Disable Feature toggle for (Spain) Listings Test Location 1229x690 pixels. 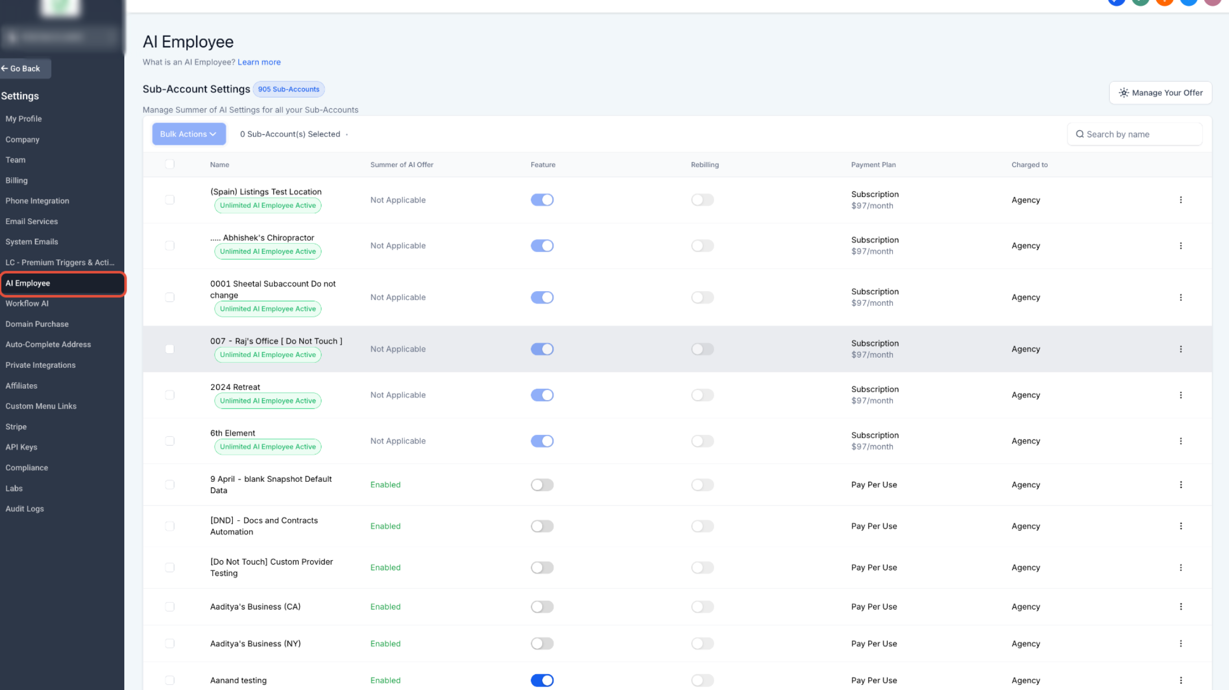542,200
